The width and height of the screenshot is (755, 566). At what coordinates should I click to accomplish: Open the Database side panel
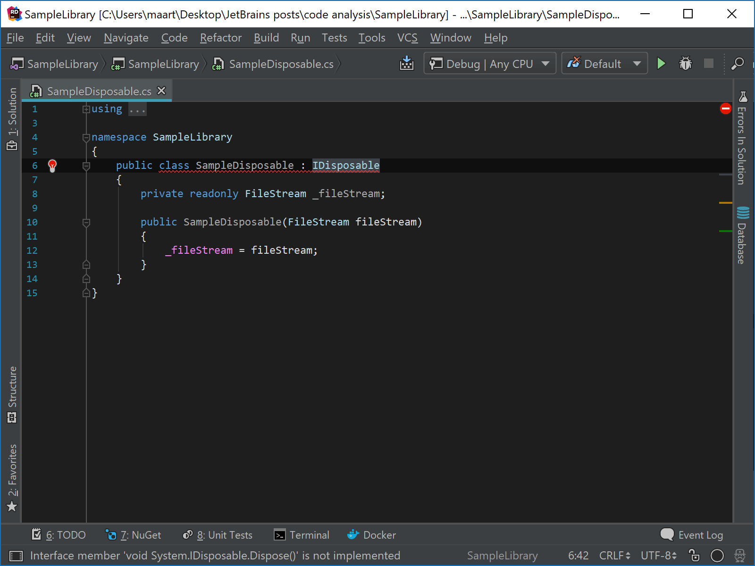(742, 235)
